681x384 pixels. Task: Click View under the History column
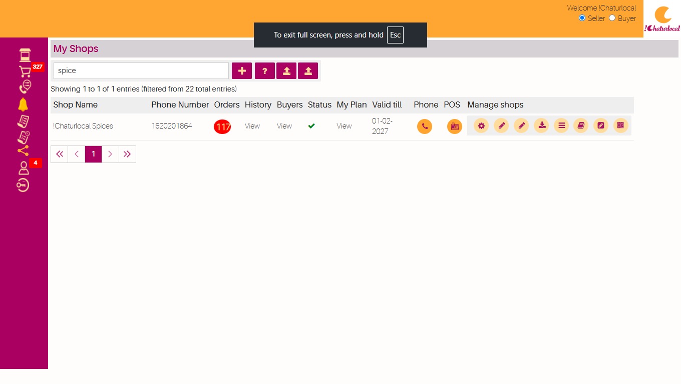pos(252,126)
